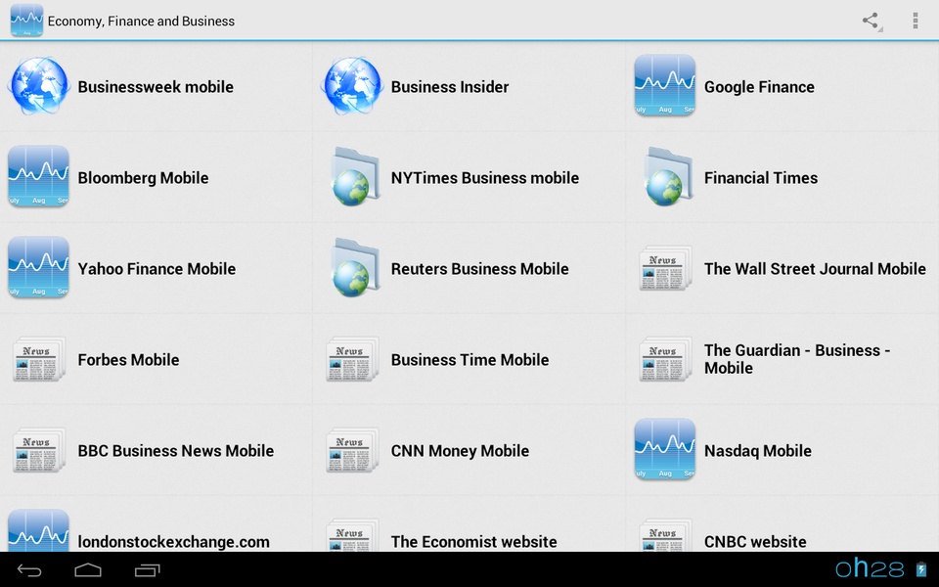Viewport: 939px width, 587px height.
Task: Open the Business Insider link
Action: (450, 87)
